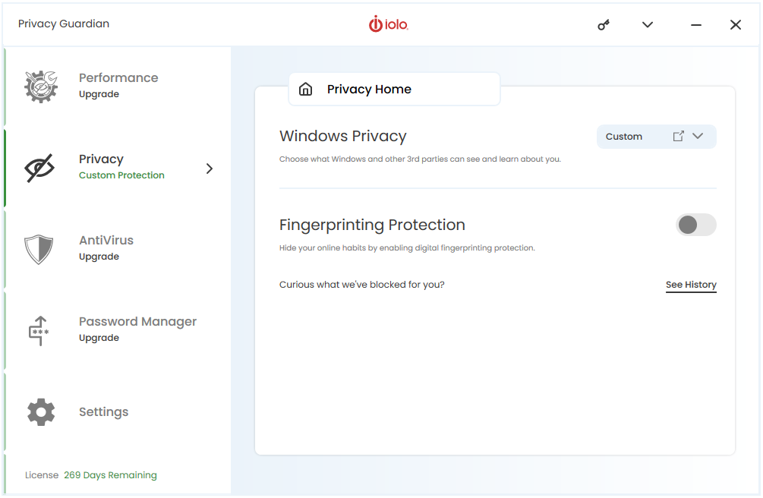Click 269 Days Remaining license text
The width and height of the screenshot is (763, 498).
(110, 475)
